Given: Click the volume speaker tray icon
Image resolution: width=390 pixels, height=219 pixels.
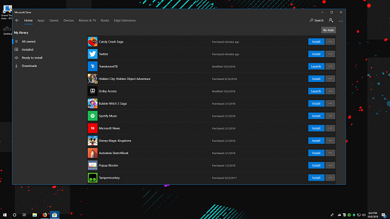Looking at the screenshot, I should pyautogui.click(x=363, y=215).
